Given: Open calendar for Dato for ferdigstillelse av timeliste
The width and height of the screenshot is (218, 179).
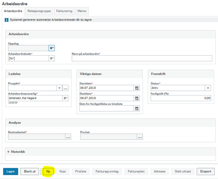Looking at the screenshot, I should pyautogui.click(x=136, y=109).
